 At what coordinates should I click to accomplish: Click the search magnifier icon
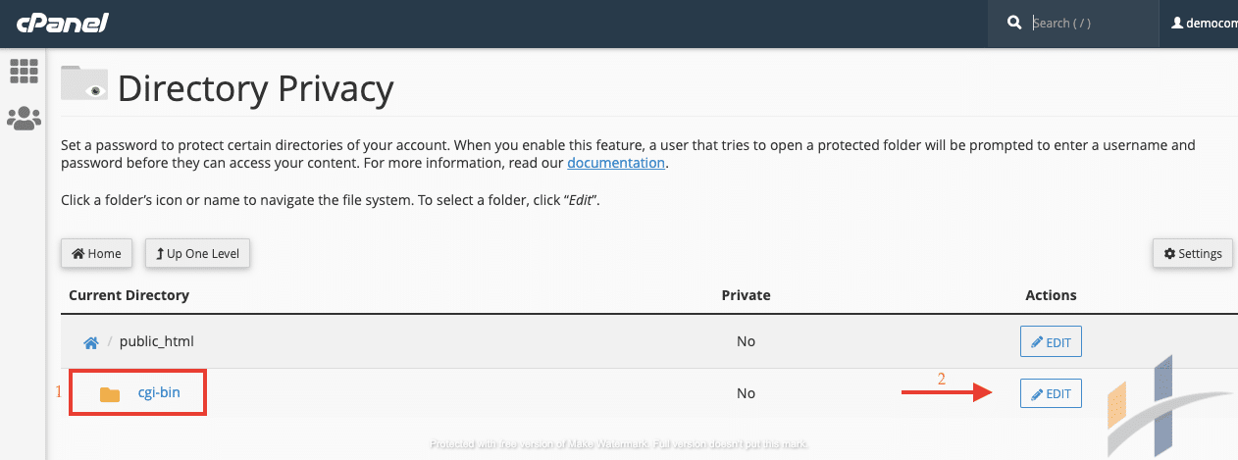pyautogui.click(x=1012, y=23)
